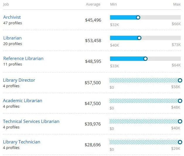
Task: Open the Reference Librarian job link
Action: pos(23,59)
